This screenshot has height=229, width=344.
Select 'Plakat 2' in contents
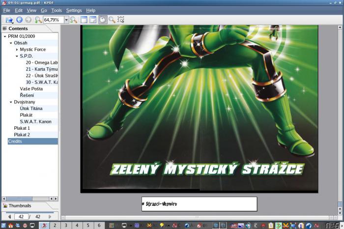tap(22, 135)
